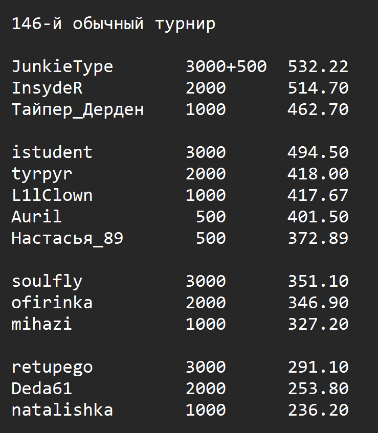Click the 351.10 result number

pos(318,281)
